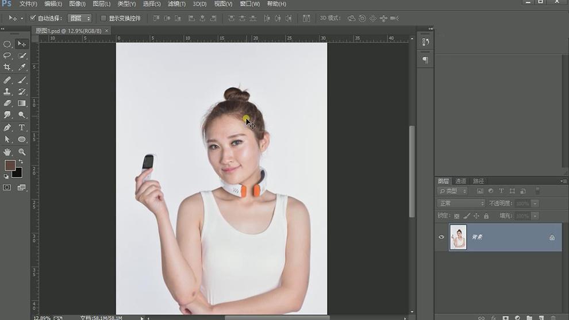Click the fx layer style icon

[494, 318]
